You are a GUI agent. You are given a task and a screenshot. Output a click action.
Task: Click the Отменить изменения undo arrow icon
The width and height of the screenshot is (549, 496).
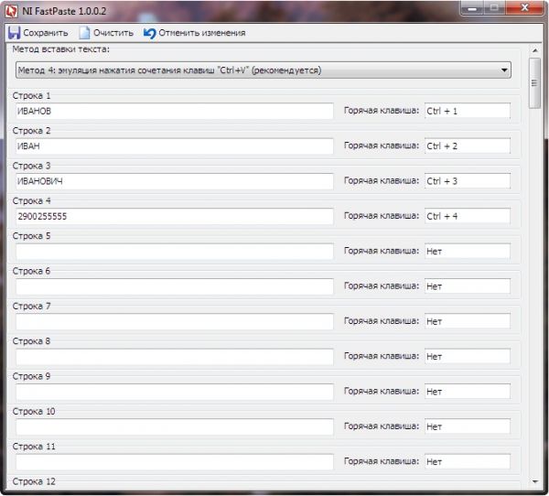(x=149, y=33)
